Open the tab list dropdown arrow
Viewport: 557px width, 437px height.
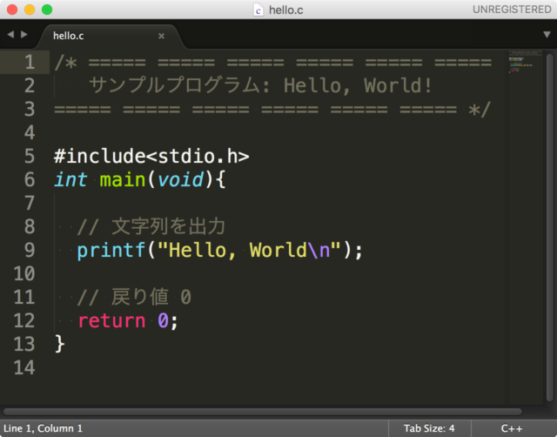547,35
